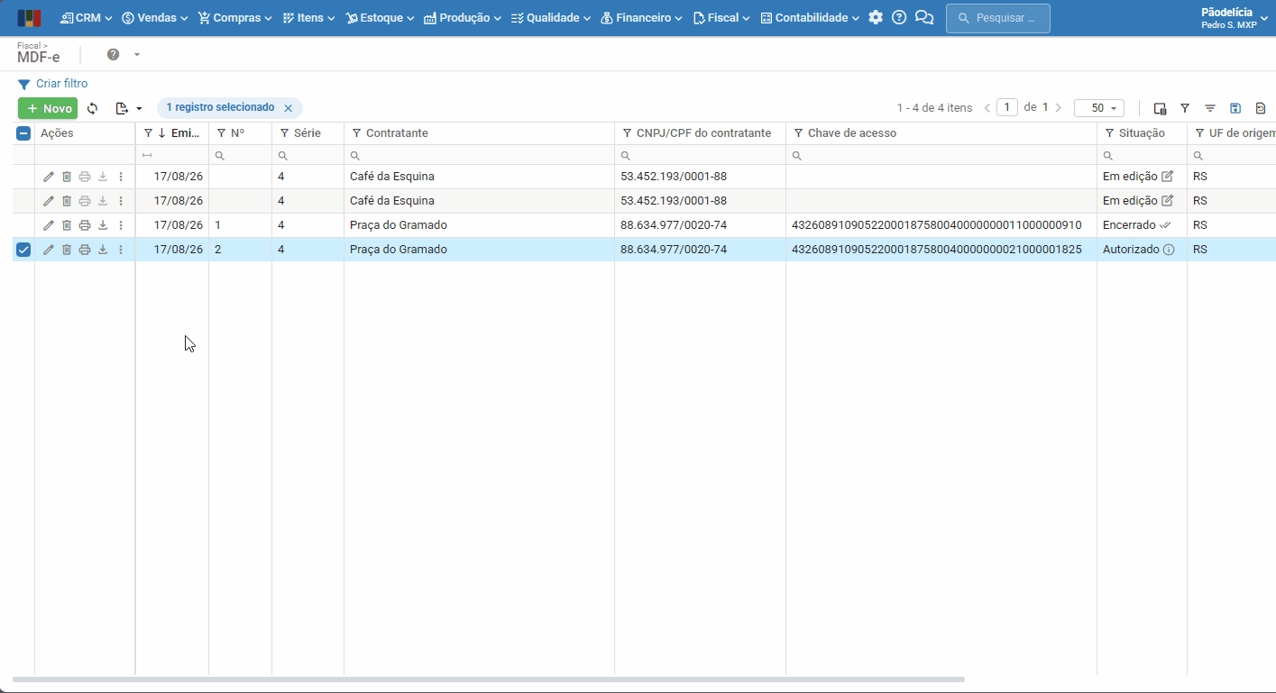
Task: Click the Pesquisar search field
Action: 998,18
